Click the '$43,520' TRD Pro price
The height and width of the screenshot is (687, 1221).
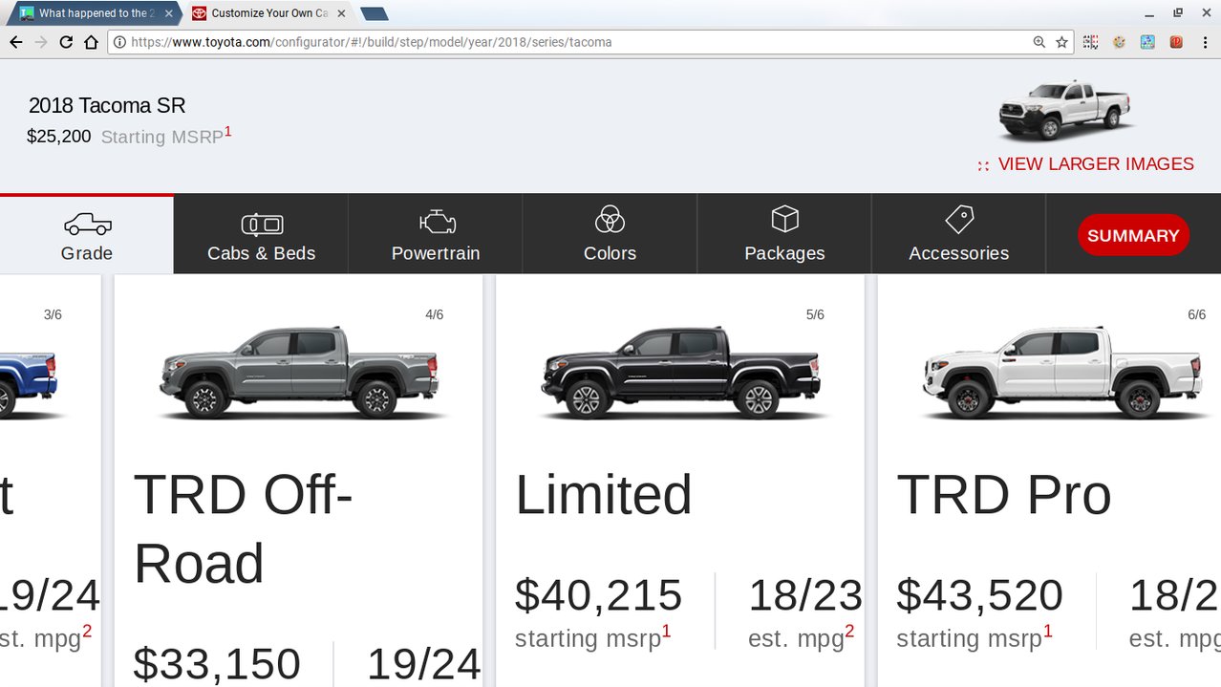click(980, 595)
